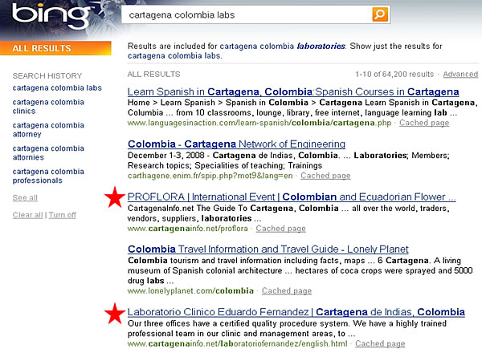Viewport: 482px width, 361px height.
Task: Open the Advanced search link
Action: coord(460,74)
